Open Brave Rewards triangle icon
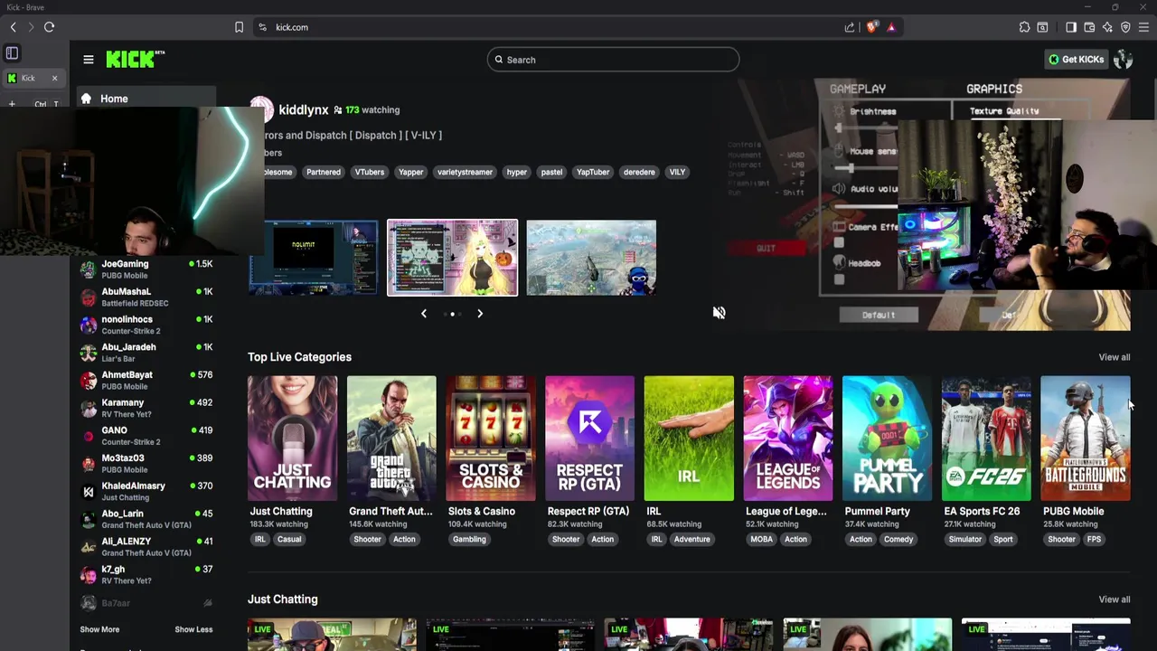Screen dimensions: 1157x651 coord(891,27)
